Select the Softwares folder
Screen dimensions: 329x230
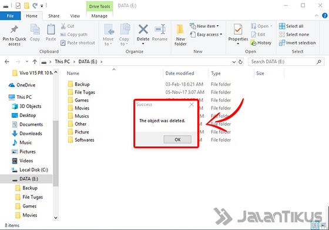[x=81, y=140]
